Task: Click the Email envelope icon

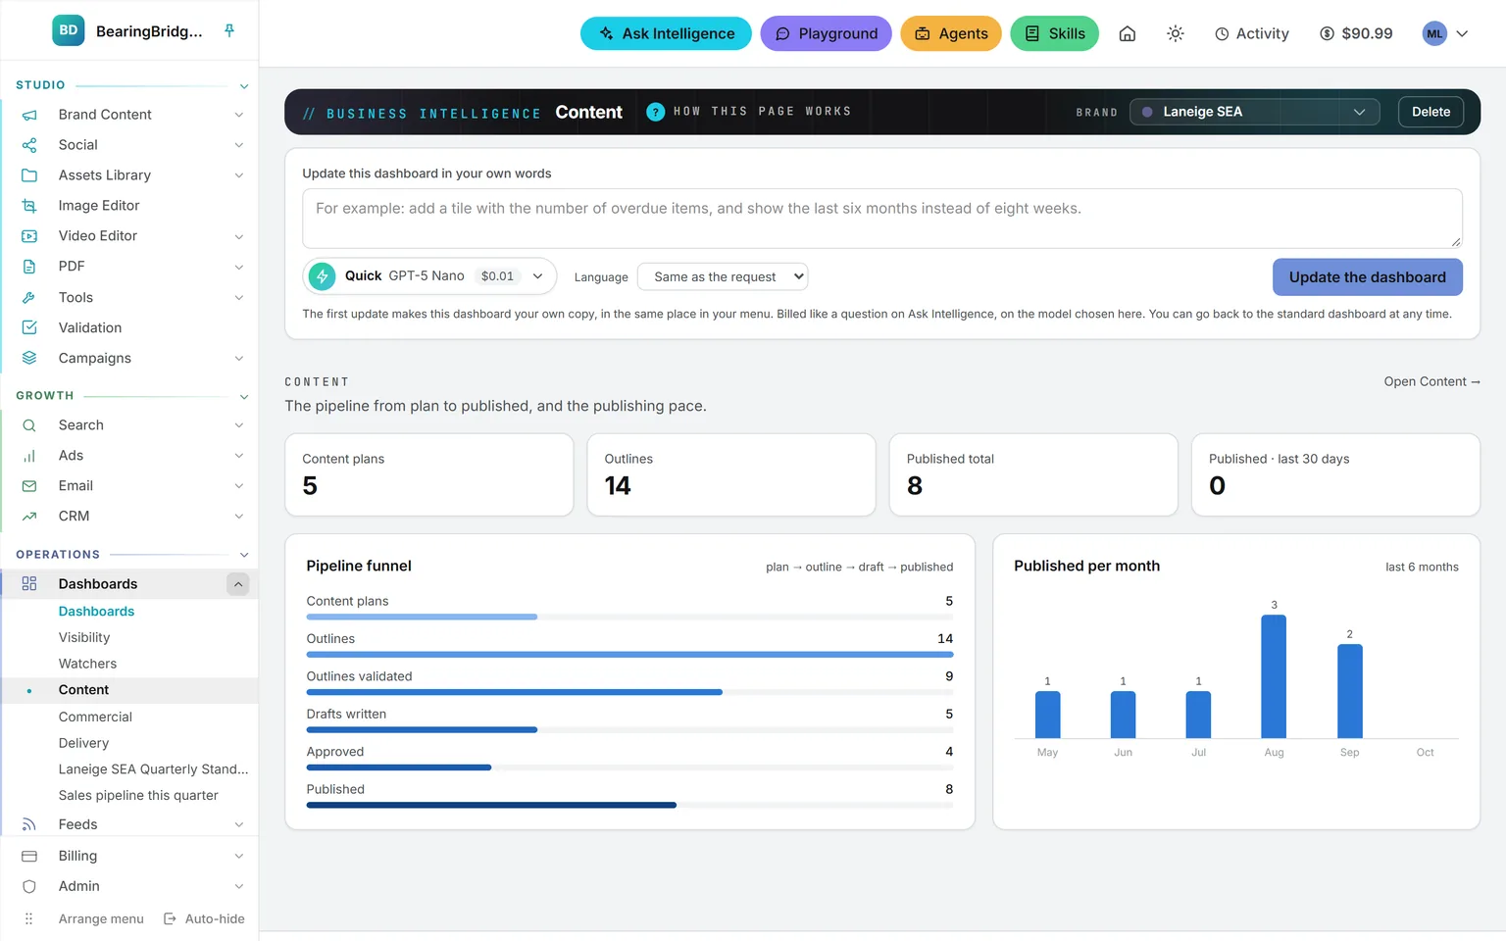Action: (x=29, y=486)
